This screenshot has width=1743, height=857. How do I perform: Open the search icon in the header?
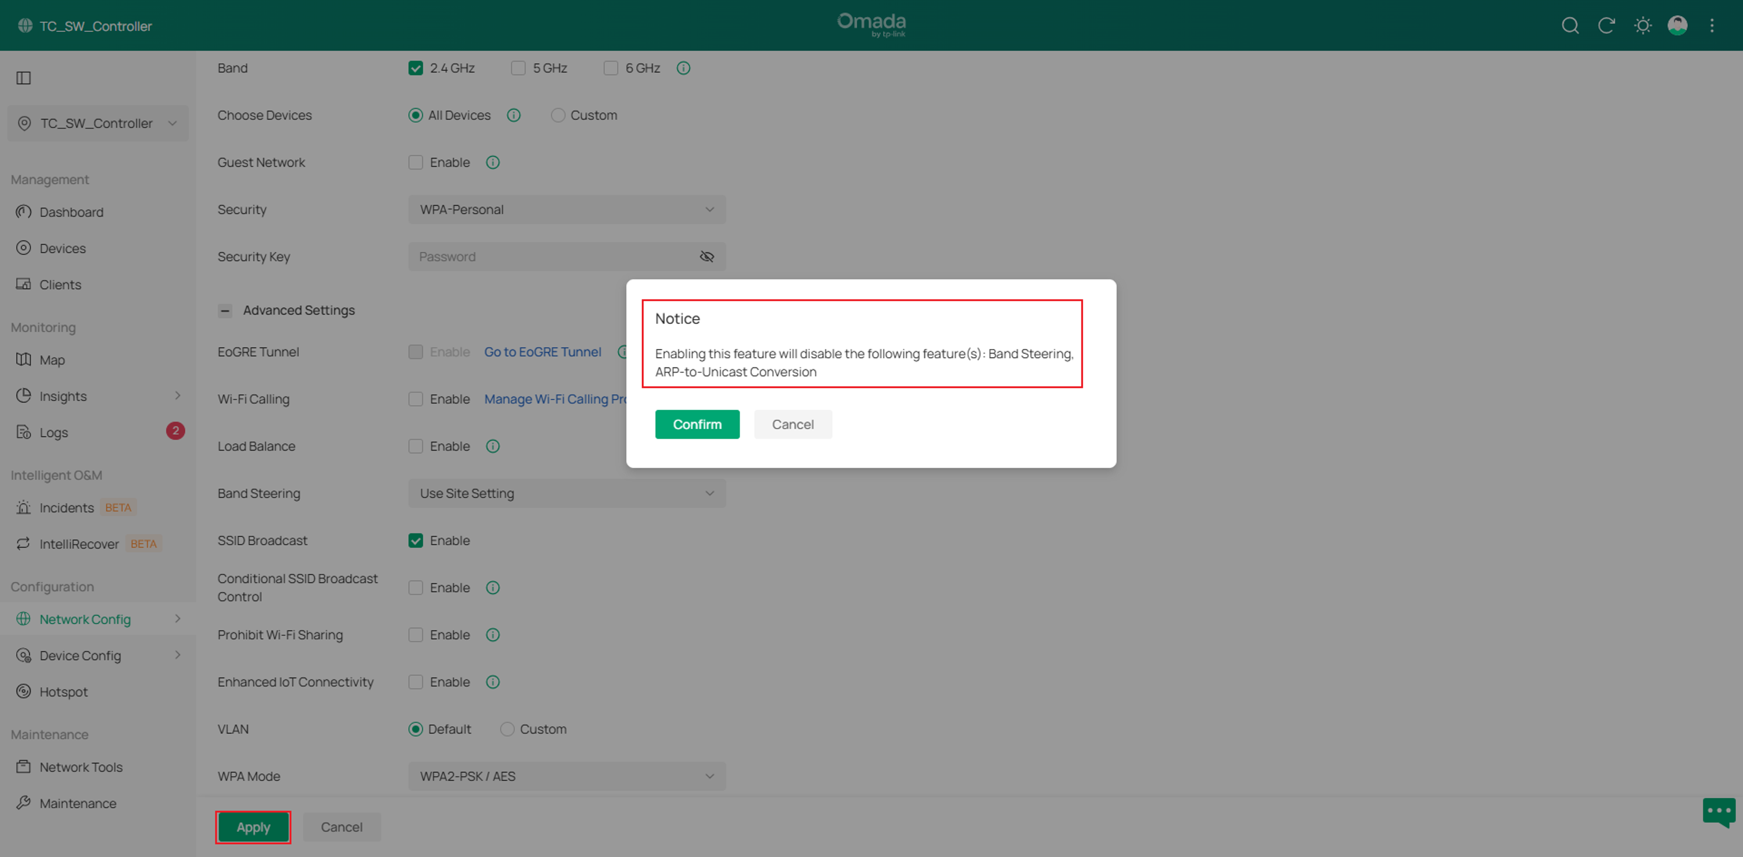click(1570, 26)
